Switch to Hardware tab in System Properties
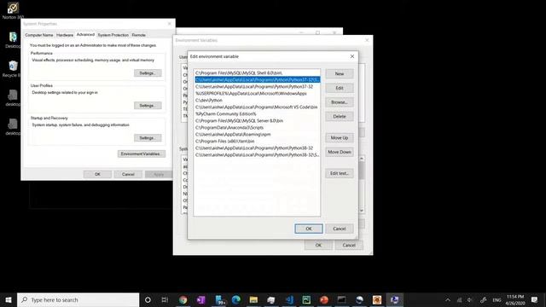 coord(65,35)
